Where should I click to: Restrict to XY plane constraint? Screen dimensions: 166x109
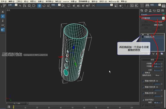click(x=3, y=25)
